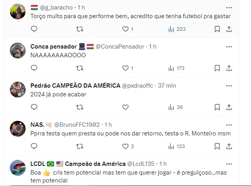This screenshot has height=186, width=251.
Task: Open more options for Pedrão's tweet
Action: 229,86
